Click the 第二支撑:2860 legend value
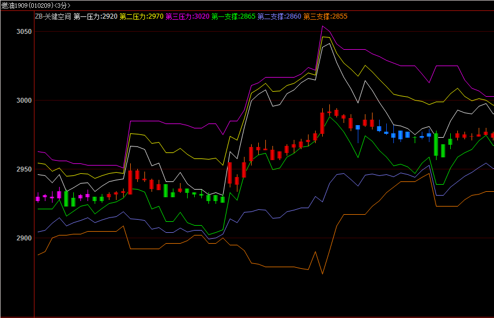494x318 pixels. (x=280, y=16)
